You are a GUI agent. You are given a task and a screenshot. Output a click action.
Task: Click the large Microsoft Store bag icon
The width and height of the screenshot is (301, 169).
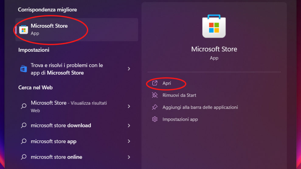tap(214, 26)
